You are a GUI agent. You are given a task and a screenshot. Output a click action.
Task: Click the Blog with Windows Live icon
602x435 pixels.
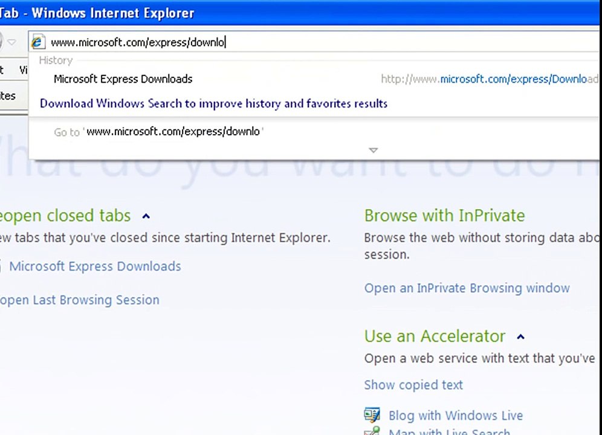pos(372,414)
